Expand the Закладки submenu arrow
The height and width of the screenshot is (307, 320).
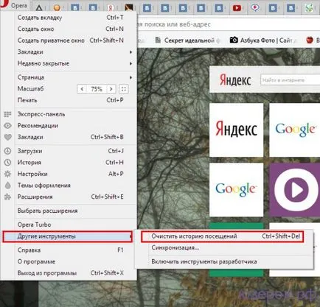pos(131,52)
